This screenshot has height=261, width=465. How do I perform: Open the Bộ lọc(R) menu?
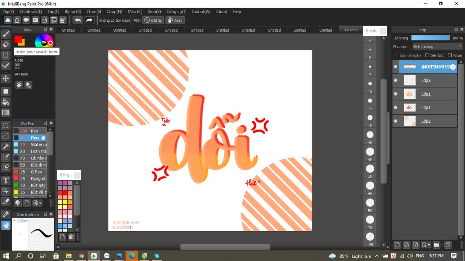73,11
